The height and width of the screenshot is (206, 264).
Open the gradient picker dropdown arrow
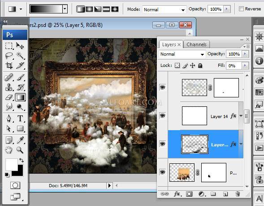[65, 9]
